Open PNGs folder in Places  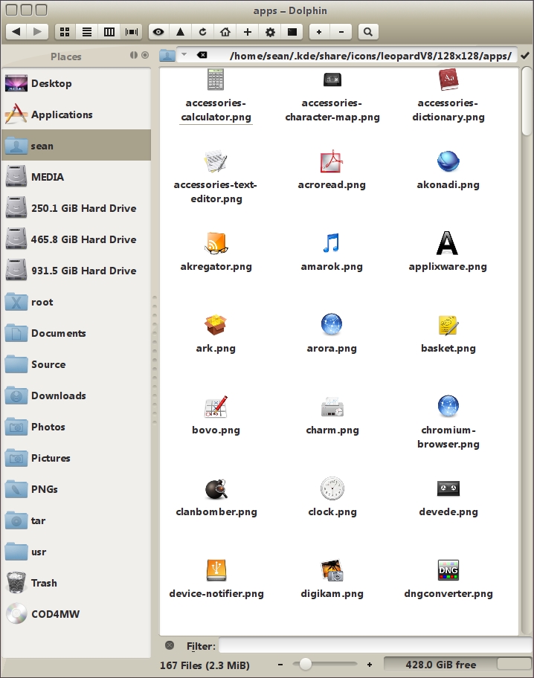(76, 489)
